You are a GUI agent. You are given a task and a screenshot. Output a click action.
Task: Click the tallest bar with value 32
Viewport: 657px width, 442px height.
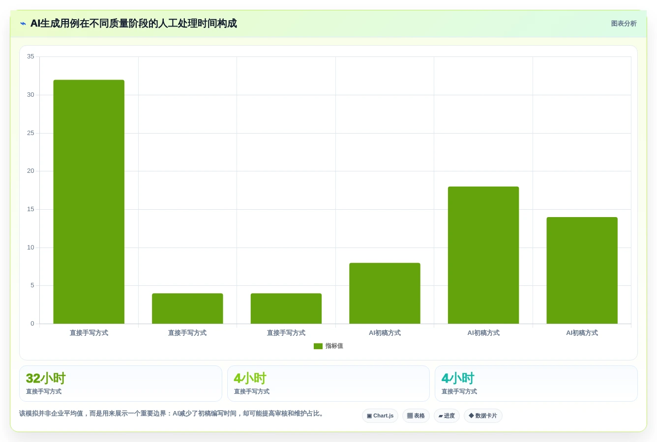pos(89,202)
